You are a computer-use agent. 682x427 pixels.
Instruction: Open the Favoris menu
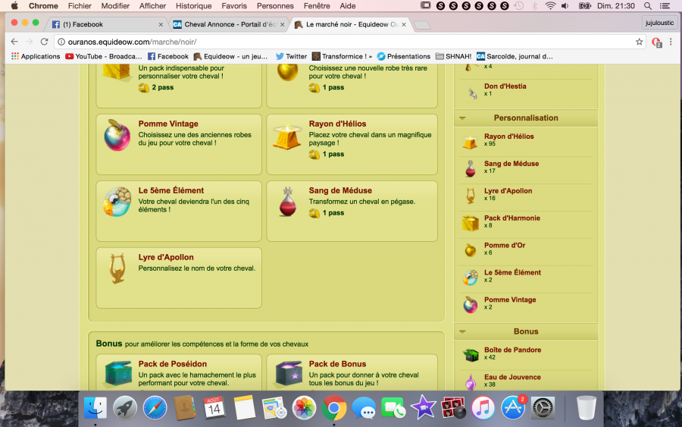[x=234, y=5]
